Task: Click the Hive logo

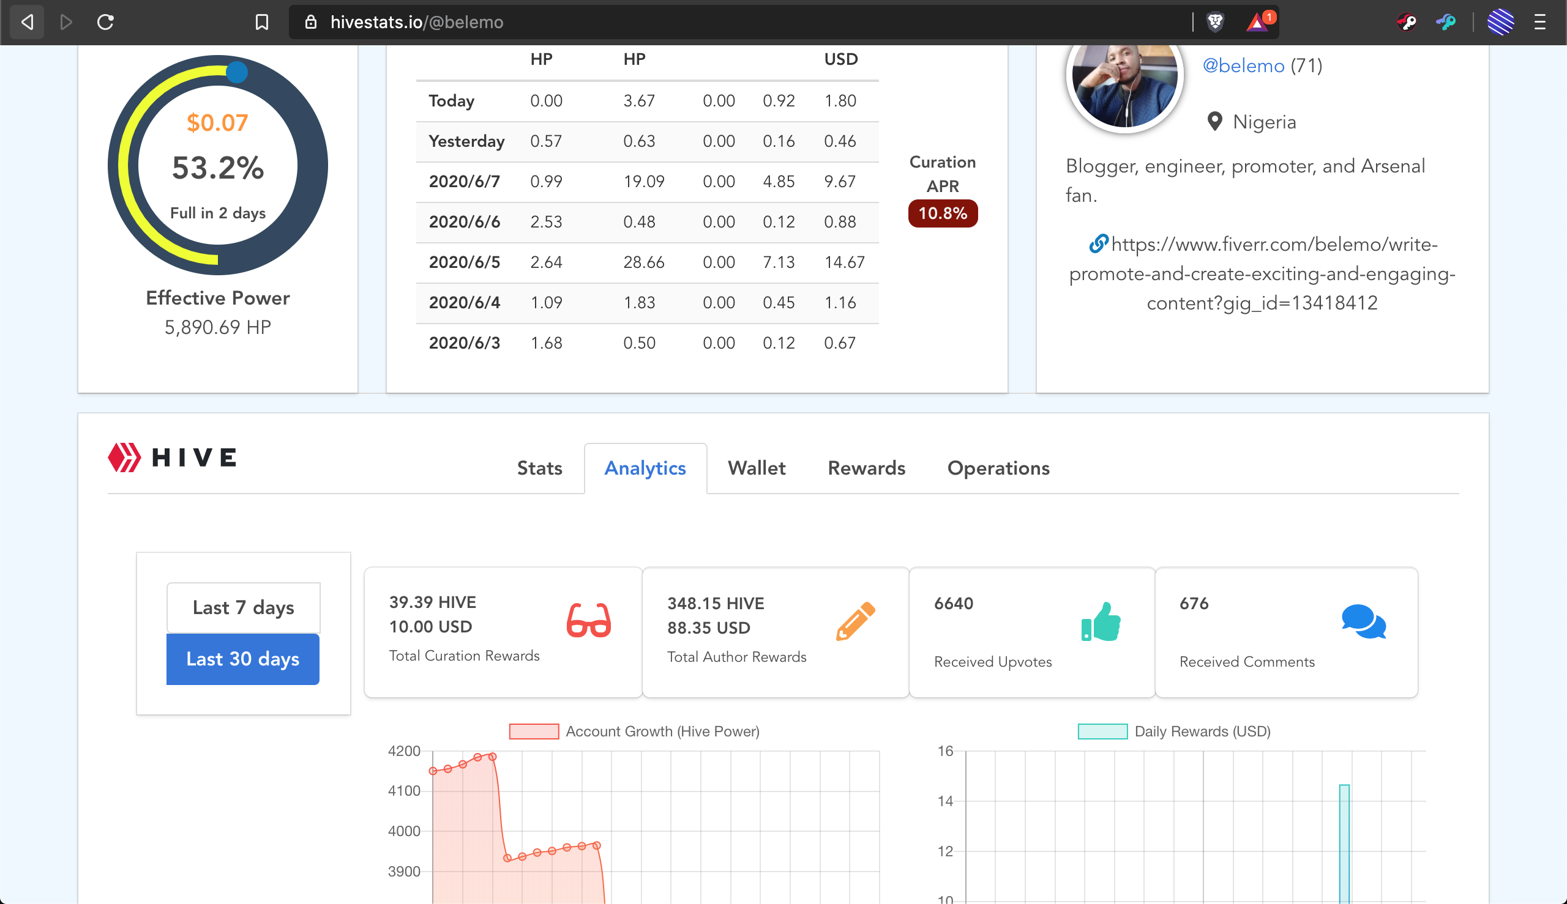Action: pyautogui.click(x=172, y=458)
